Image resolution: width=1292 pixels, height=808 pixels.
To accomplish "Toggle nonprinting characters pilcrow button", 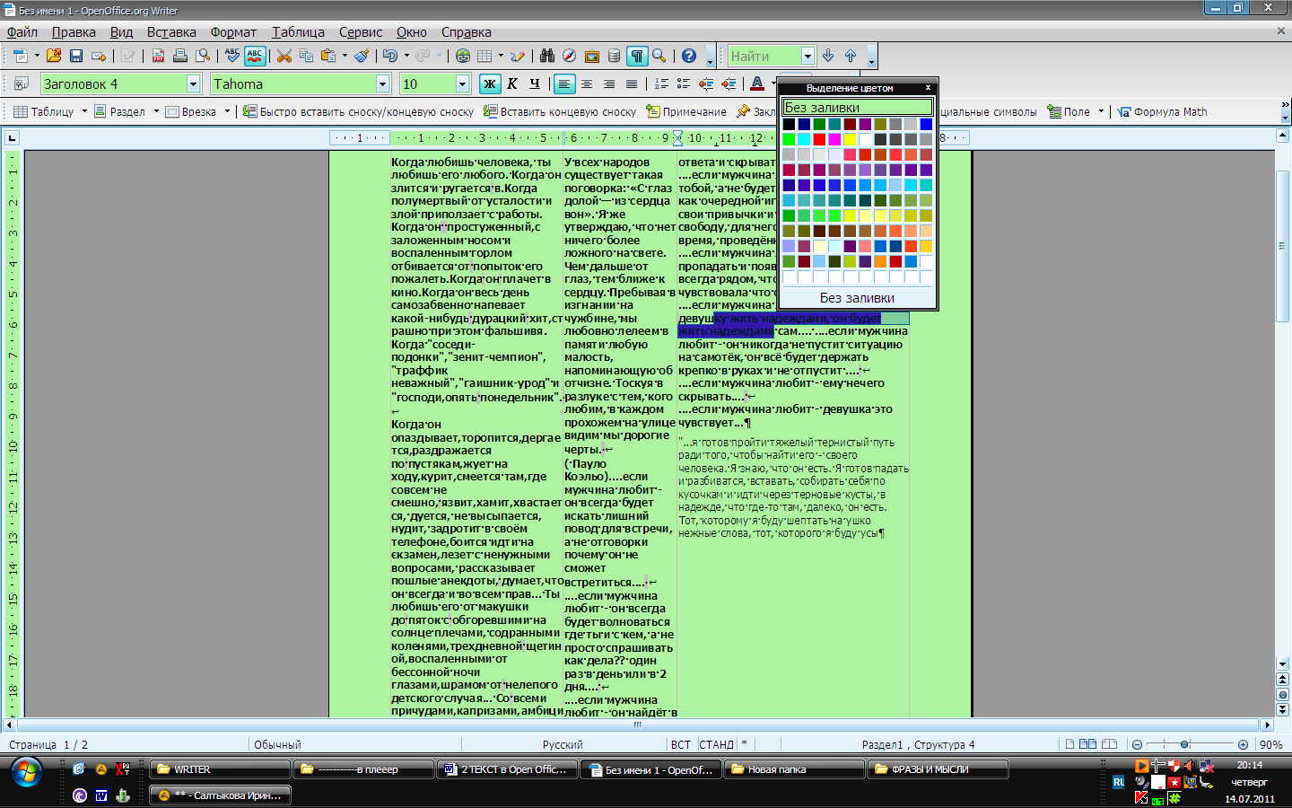I will 637,56.
